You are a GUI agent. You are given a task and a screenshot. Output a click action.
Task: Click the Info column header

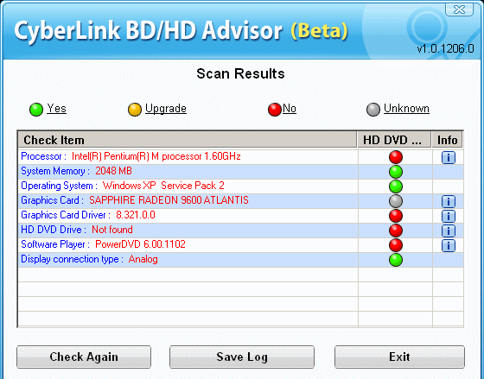tap(447, 140)
